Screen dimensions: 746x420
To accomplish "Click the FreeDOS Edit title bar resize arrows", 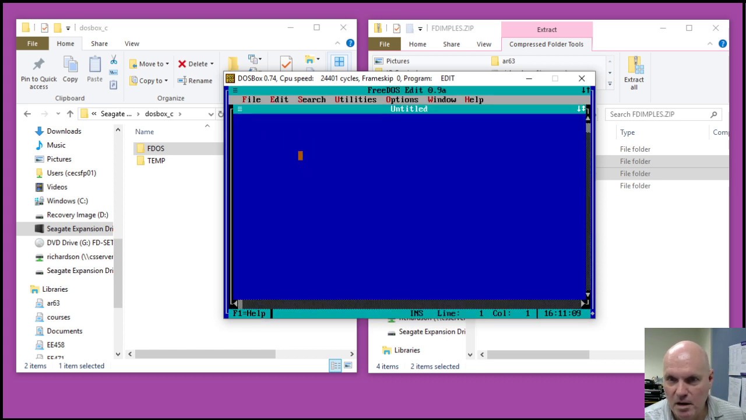I will tap(585, 90).
